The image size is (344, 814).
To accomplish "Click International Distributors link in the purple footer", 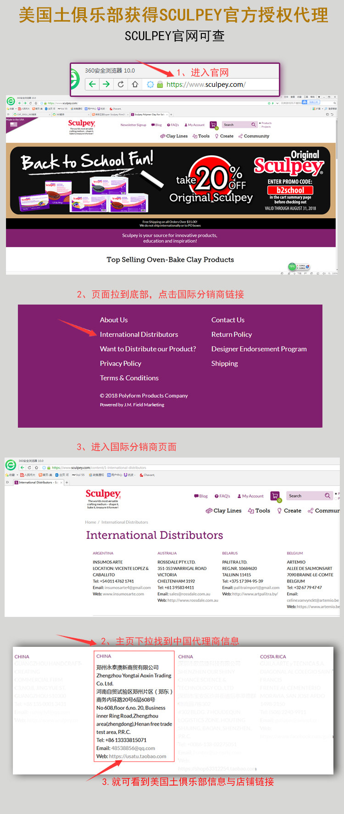I will pos(139,334).
